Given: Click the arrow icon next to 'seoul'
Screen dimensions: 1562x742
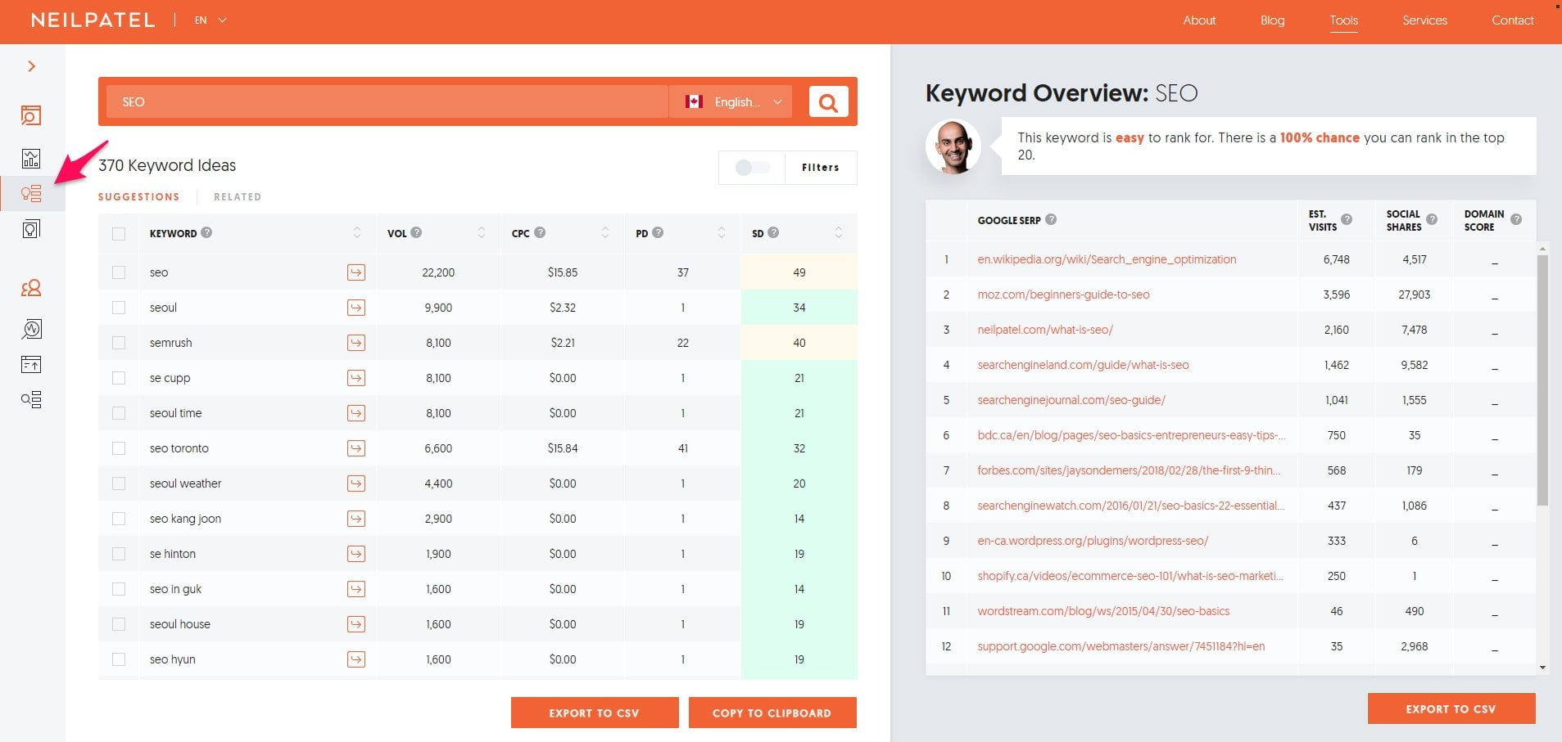Looking at the screenshot, I should point(356,308).
